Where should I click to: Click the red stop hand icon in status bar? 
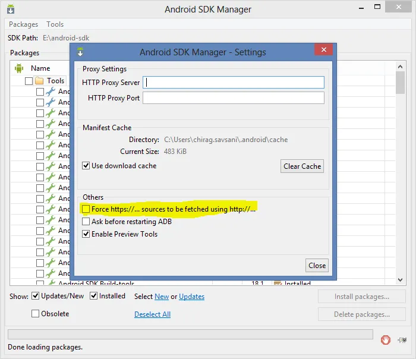tap(386, 339)
